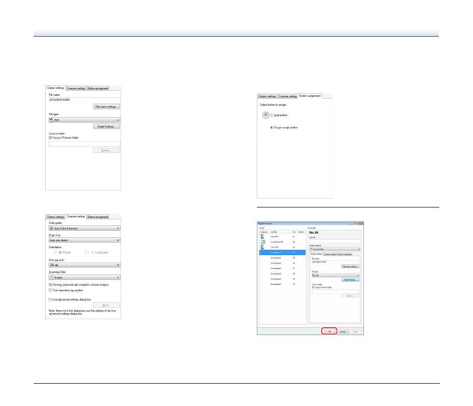Select Unconfigured job row No. 10

pyautogui.click(x=282, y=284)
